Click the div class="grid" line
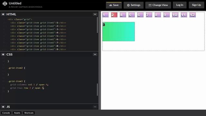 click(20, 19)
